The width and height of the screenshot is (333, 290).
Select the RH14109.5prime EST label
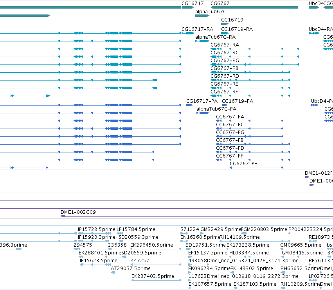click(239, 237)
